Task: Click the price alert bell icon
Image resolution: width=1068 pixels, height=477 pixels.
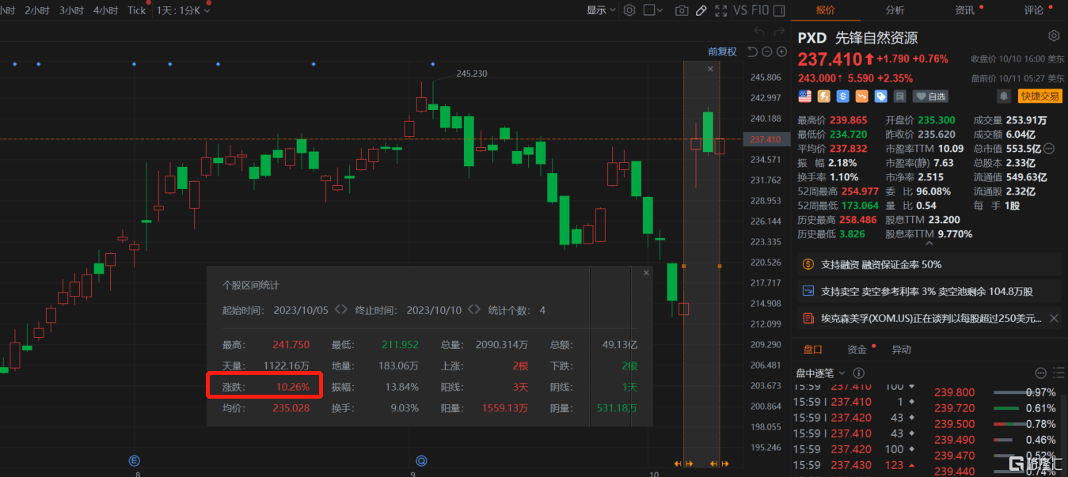Action: [x=1004, y=96]
